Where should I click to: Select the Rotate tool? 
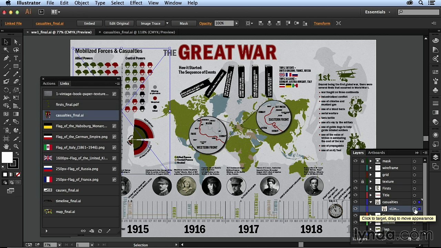click(x=6, y=90)
